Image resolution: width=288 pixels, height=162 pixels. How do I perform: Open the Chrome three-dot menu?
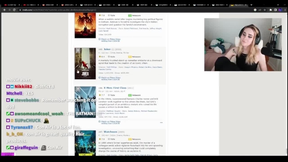click(285, 10)
